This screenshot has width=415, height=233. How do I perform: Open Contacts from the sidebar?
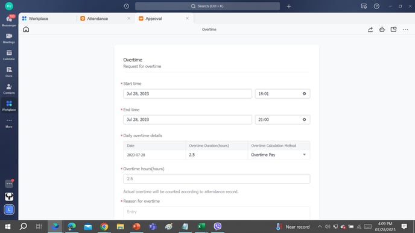click(x=8, y=89)
